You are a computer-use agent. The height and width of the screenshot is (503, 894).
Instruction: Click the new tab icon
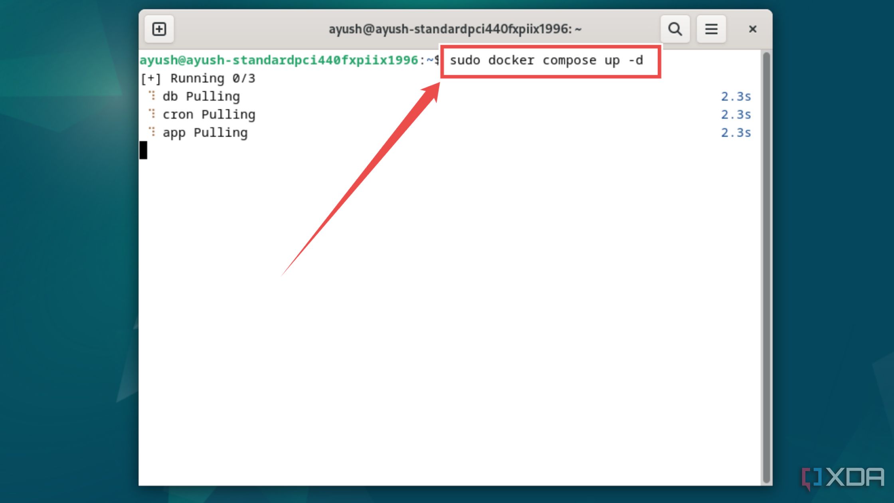click(x=160, y=29)
